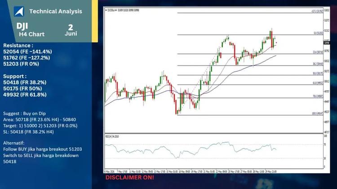
Task: Click the 61.8 Fibonacci level label
Action: pos(318,83)
